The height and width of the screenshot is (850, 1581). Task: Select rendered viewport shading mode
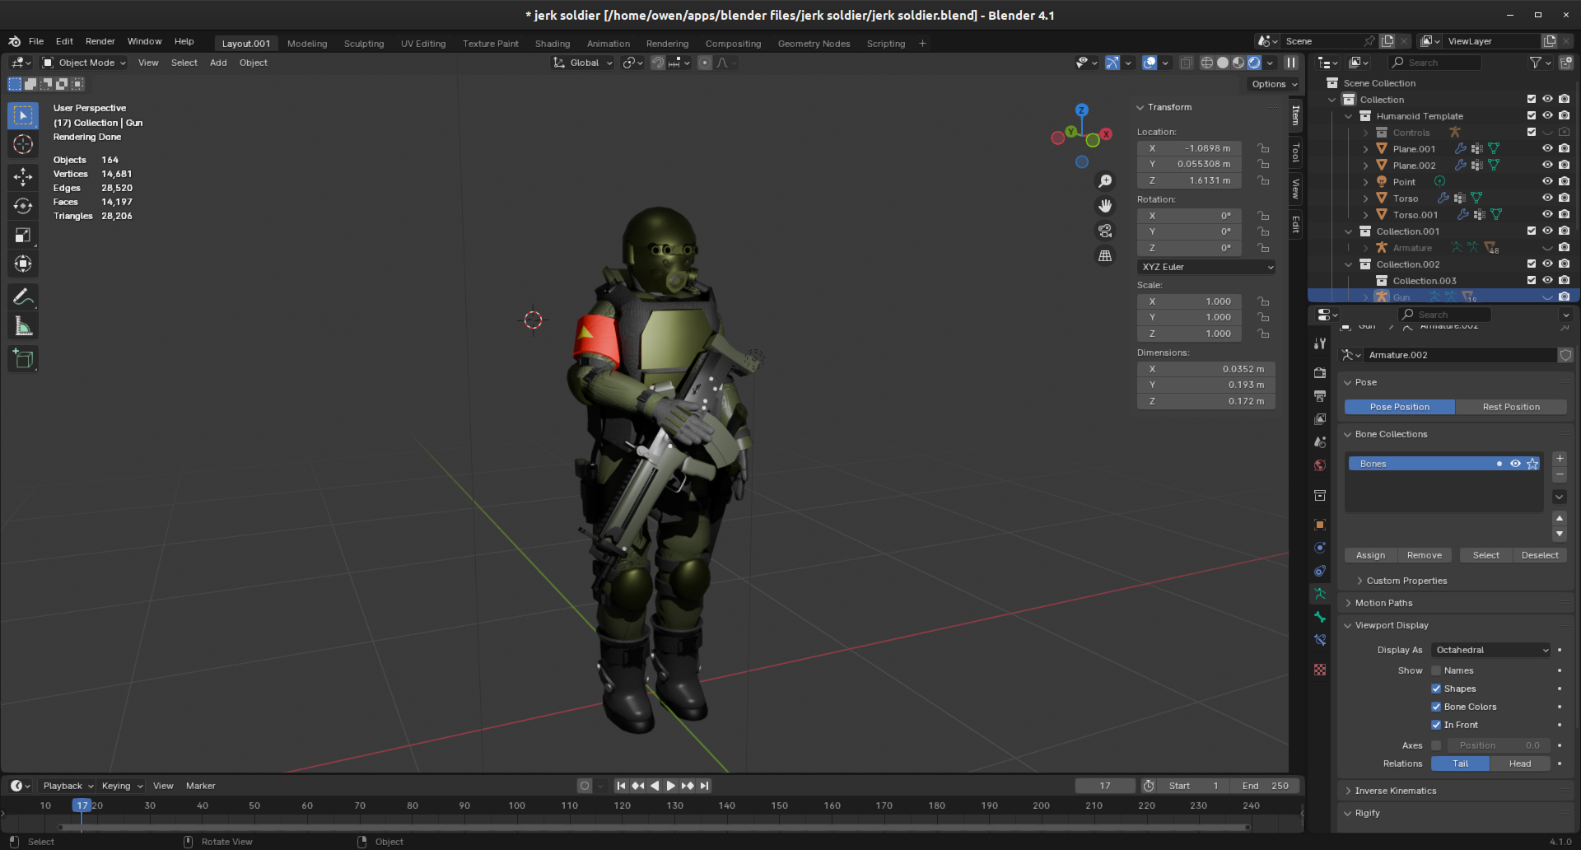1254,63
